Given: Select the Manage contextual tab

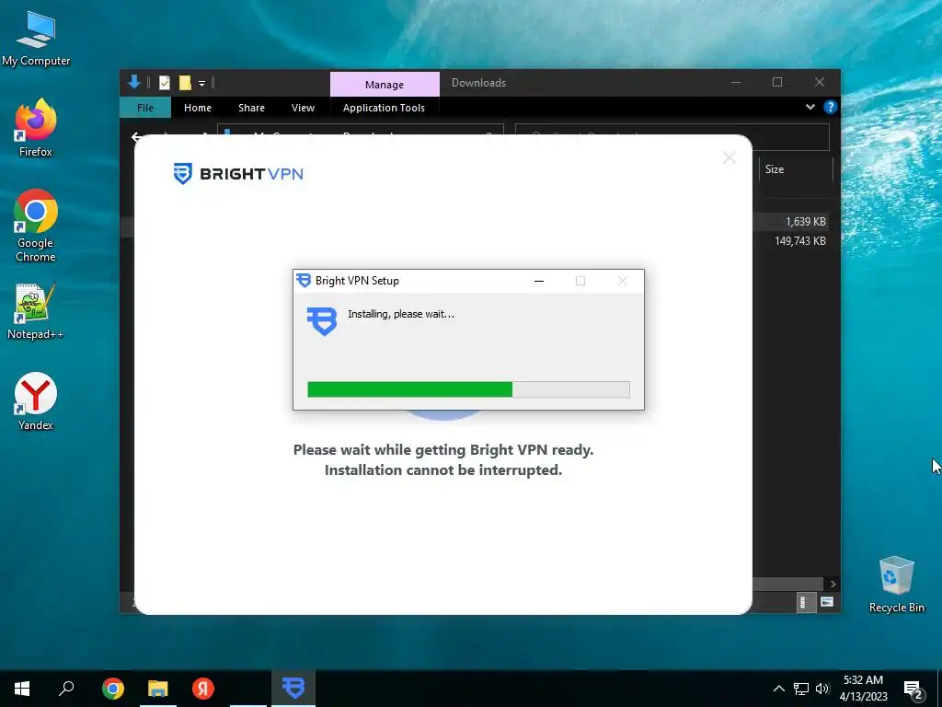Looking at the screenshot, I should click(x=385, y=84).
